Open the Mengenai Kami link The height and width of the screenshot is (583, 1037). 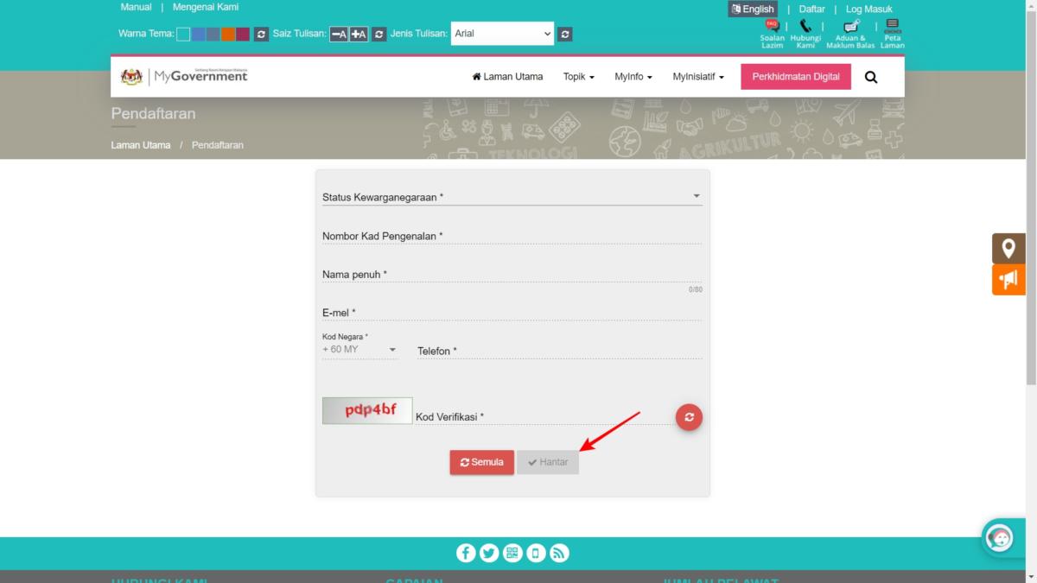206,7
